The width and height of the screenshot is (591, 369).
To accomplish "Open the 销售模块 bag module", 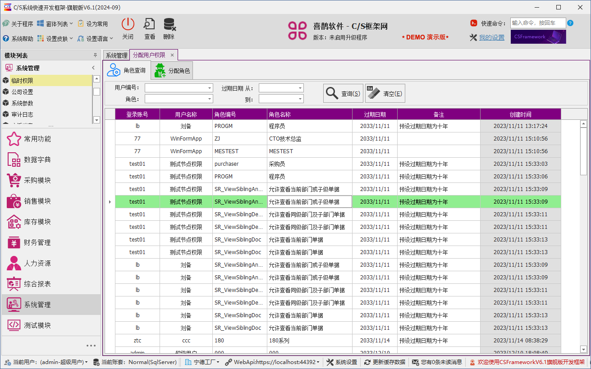I will tap(51, 201).
